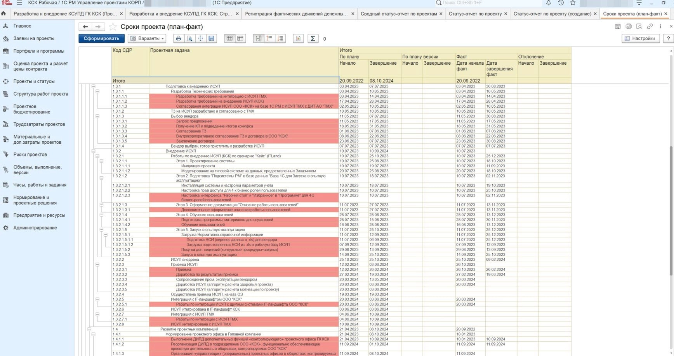Open Проекты и статусы in sidebar menu
The image size is (674, 356).
(x=34, y=81)
